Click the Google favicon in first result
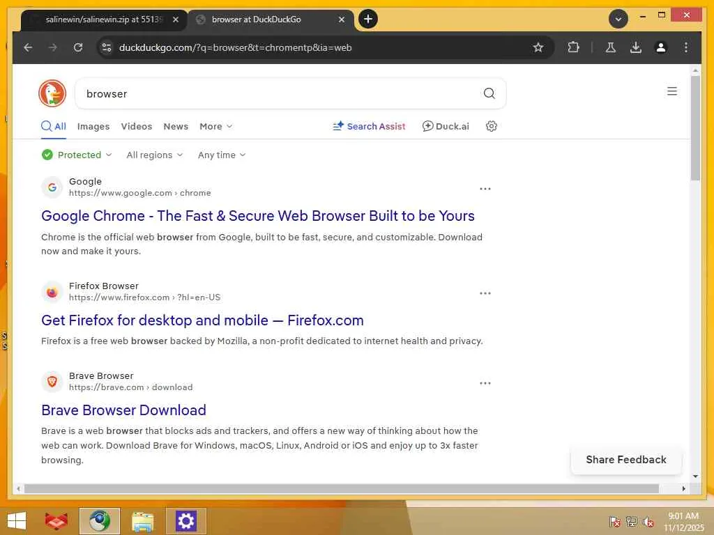The width and height of the screenshot is (714, 535). [x=52, y=187]
